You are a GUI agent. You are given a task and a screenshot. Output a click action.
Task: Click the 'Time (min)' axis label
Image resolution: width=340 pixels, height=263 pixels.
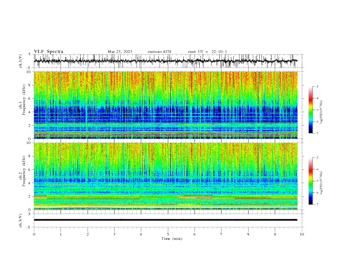tap(172, 239)
